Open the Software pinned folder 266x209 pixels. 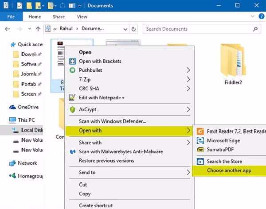27,64
